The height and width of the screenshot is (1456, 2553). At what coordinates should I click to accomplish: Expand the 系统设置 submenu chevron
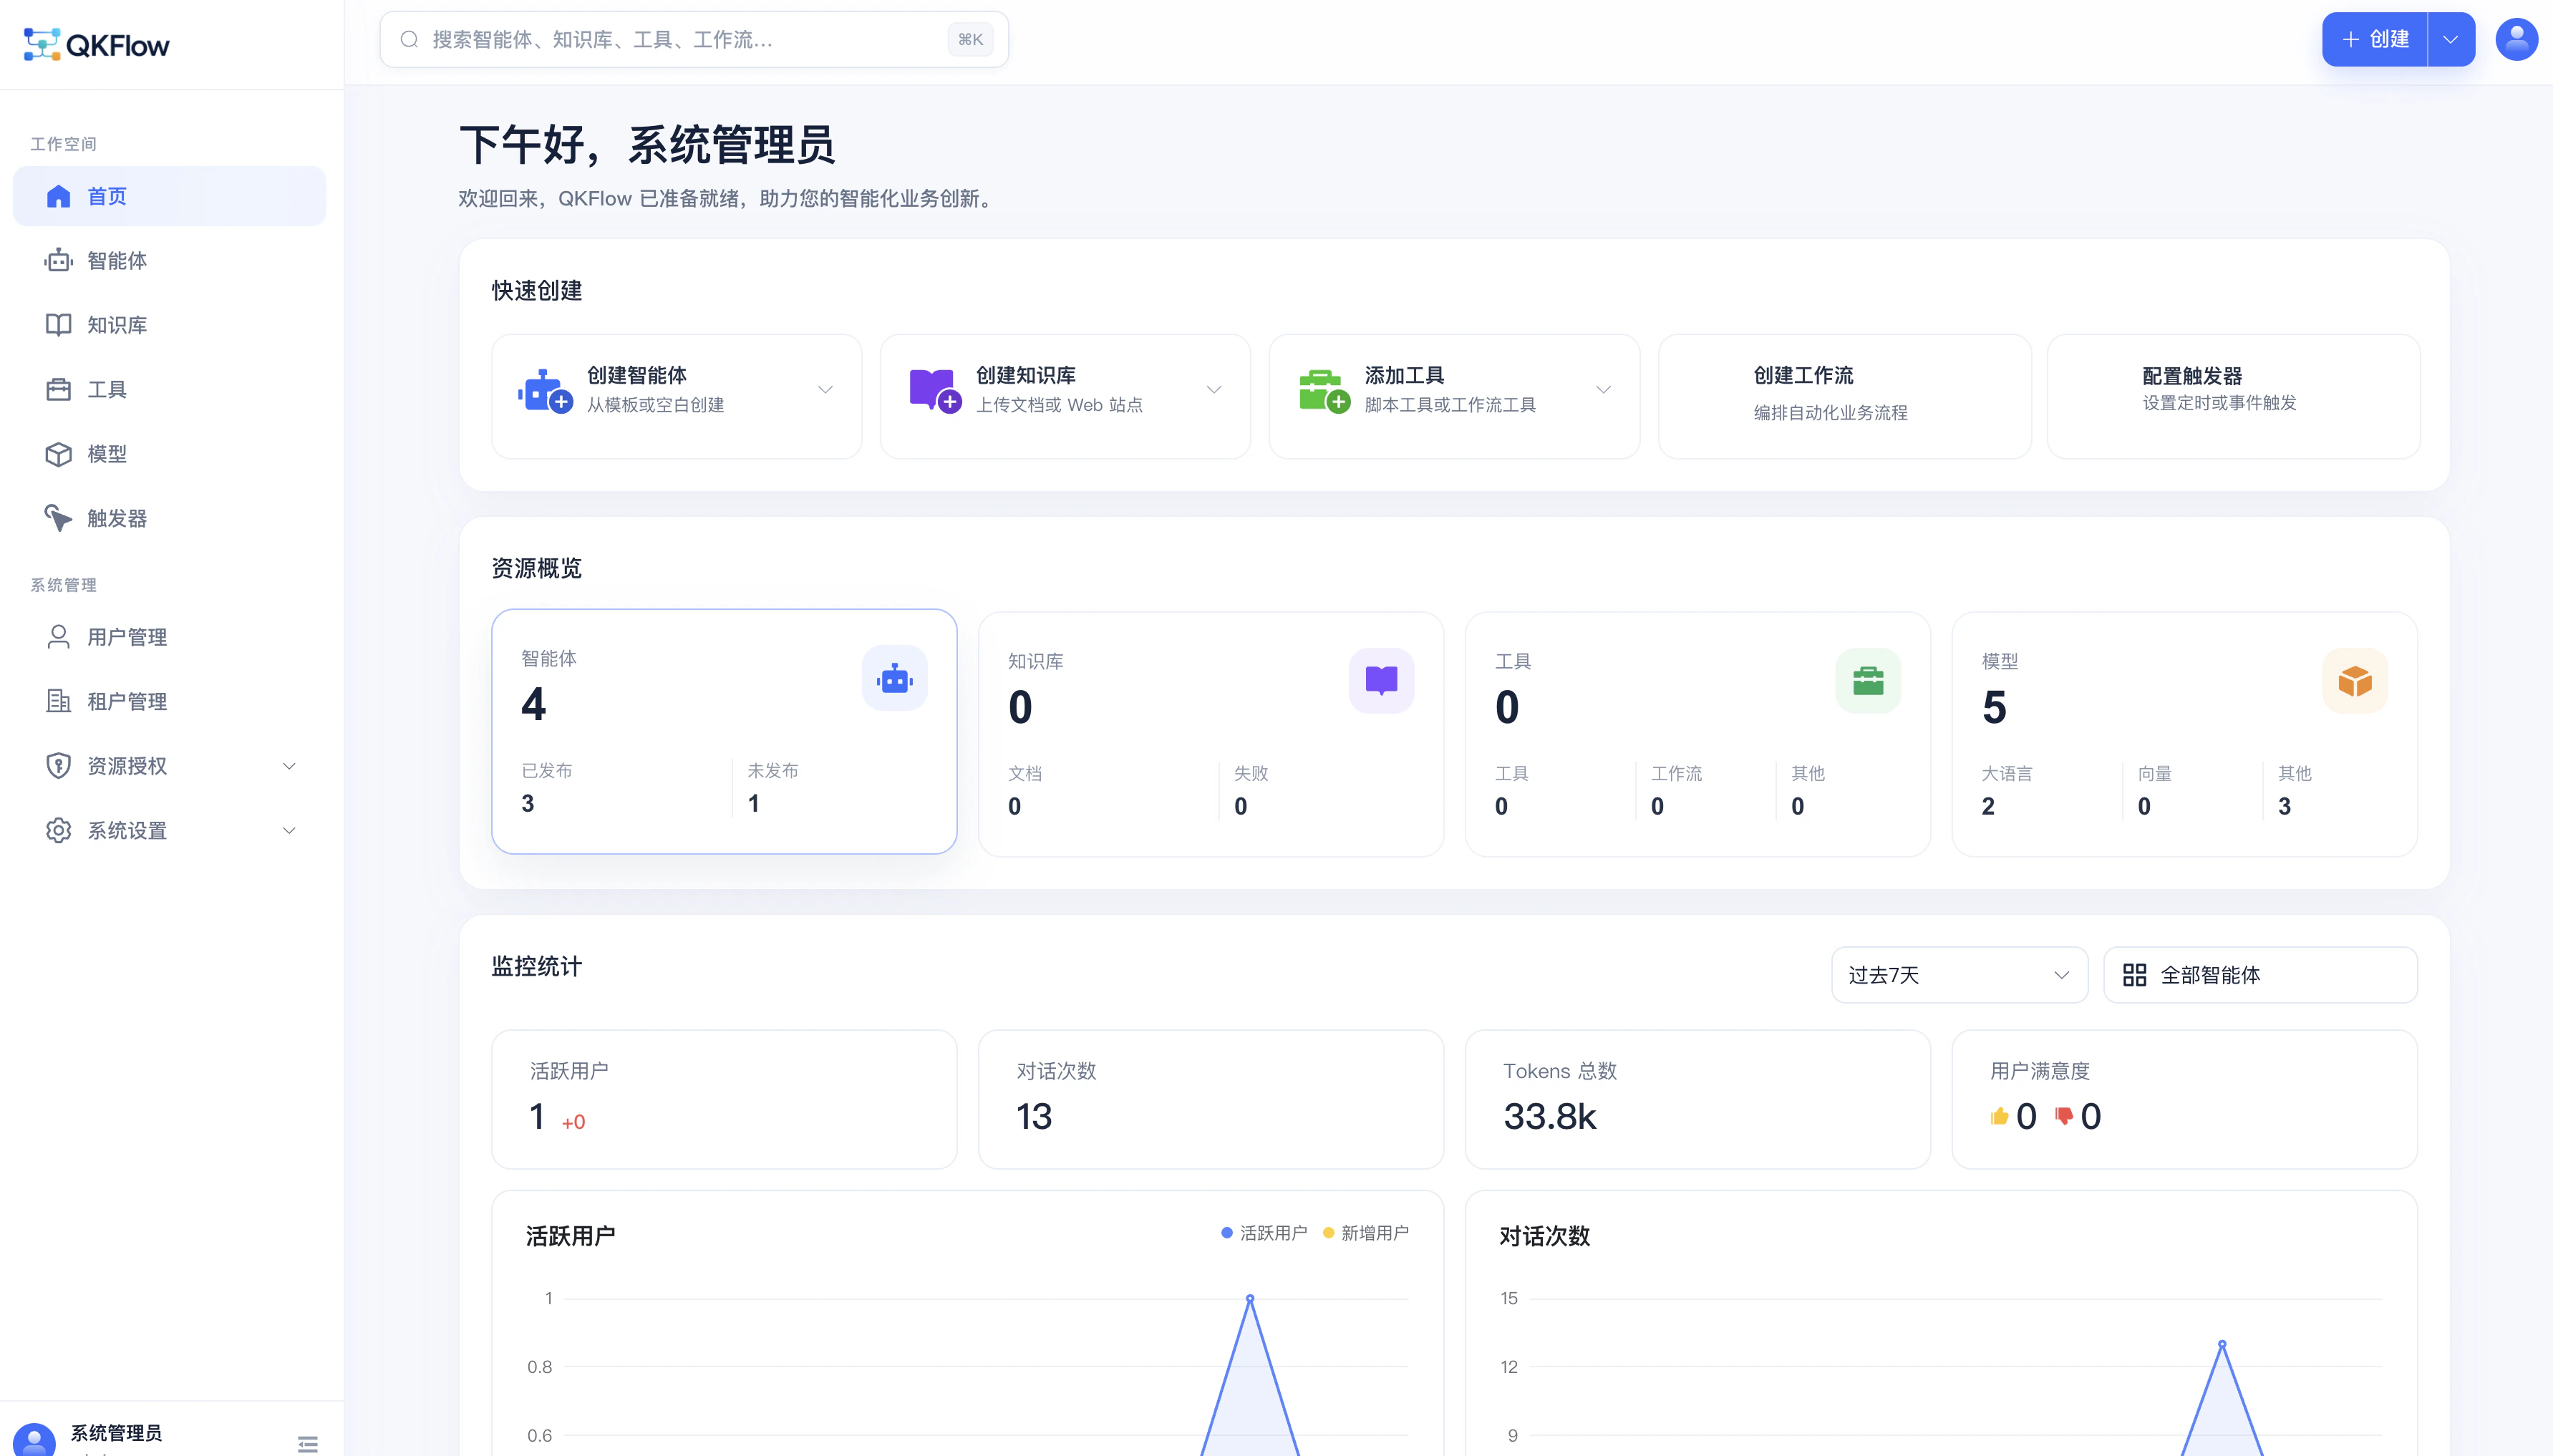[289, 830]
